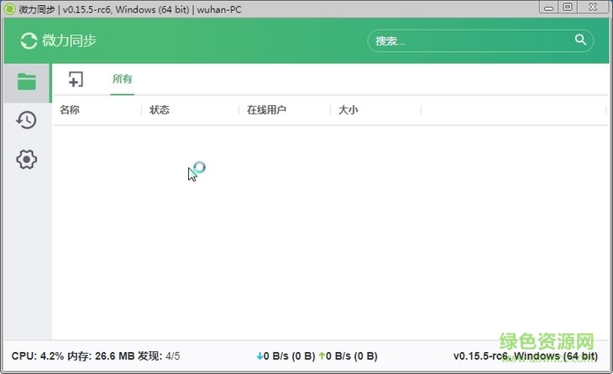
Task: Click the app icon in title bar
Action: point(9,9)
